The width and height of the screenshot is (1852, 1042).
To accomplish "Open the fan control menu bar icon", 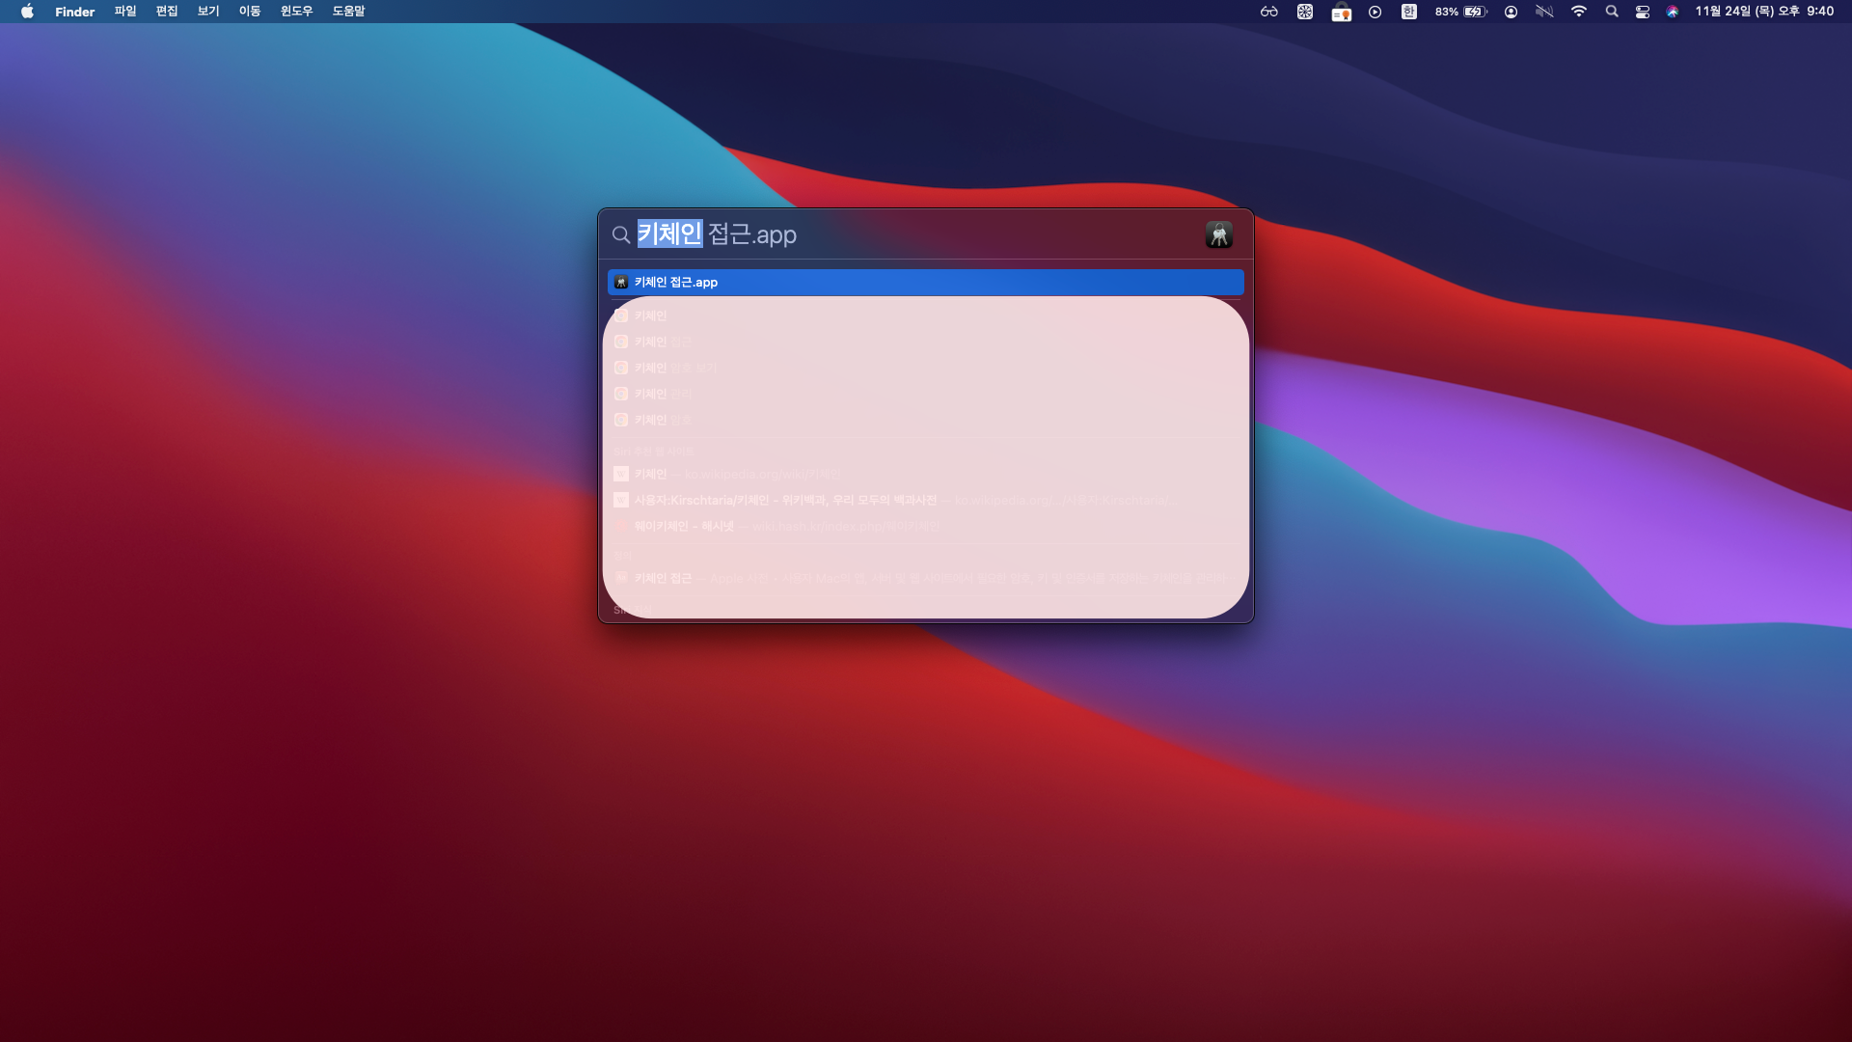I will [x=1304, y=12].
